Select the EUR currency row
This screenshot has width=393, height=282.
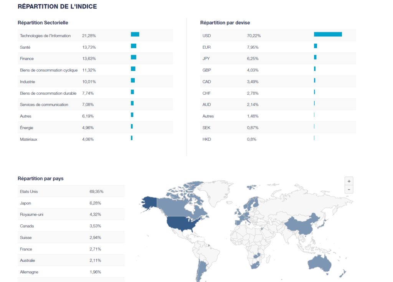coord(278,47)
